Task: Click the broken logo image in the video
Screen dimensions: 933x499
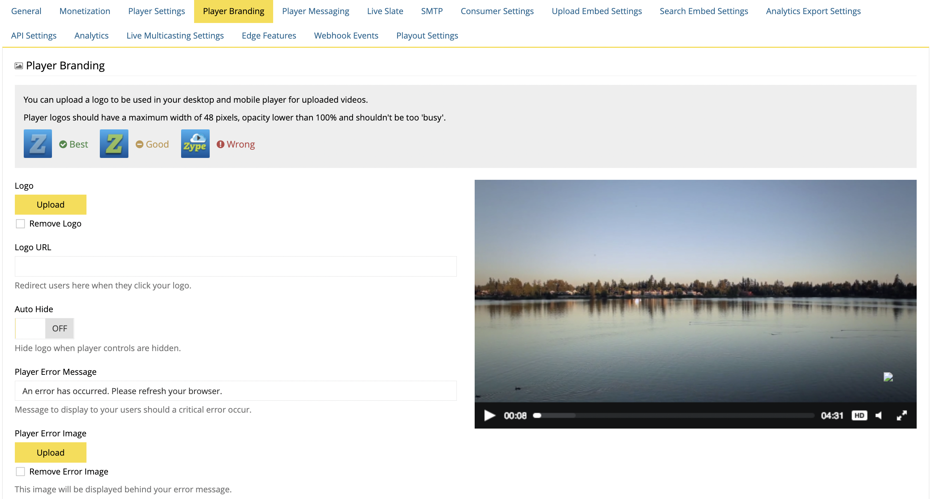Action: click(888, 377)
